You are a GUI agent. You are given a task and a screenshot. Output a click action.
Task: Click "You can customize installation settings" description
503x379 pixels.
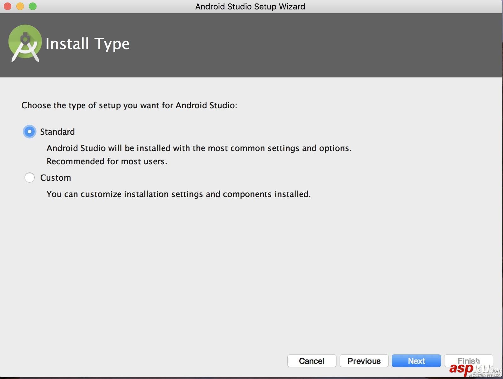click(x=179, y=194)
